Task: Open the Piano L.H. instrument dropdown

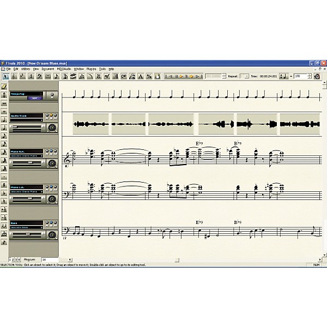Action: point(42,192)
